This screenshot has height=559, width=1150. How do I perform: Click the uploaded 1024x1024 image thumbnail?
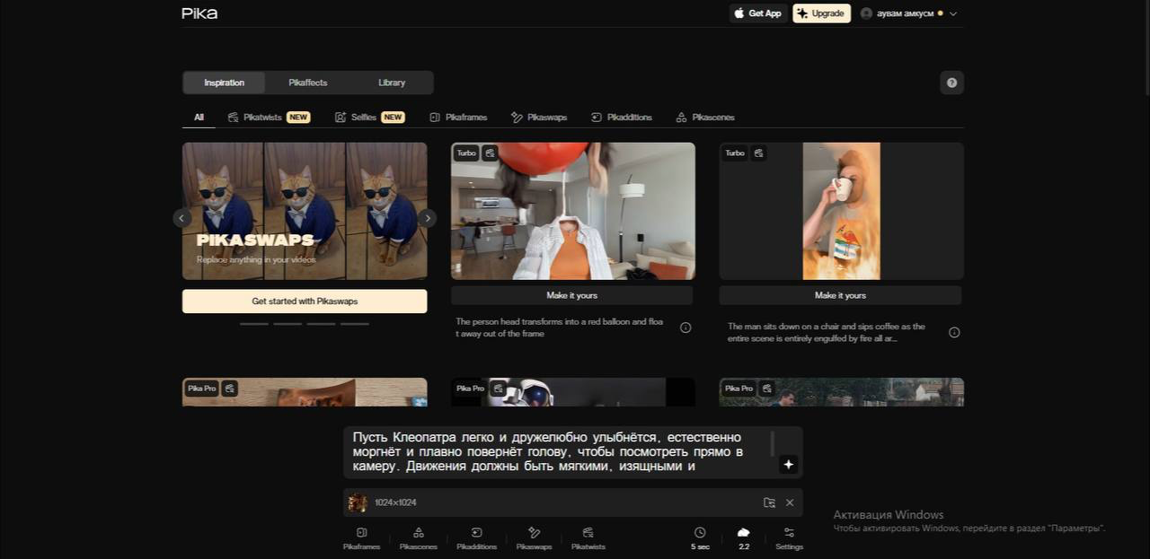tap(358, 502)
